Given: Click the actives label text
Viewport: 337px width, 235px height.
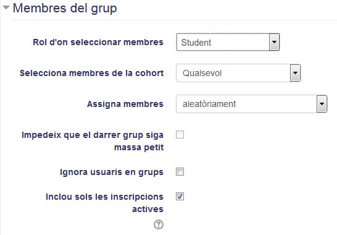Looking at the screenshot, I should click(148, 209).
